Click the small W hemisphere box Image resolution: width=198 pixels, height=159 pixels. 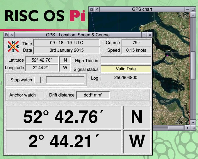(65, 68)
